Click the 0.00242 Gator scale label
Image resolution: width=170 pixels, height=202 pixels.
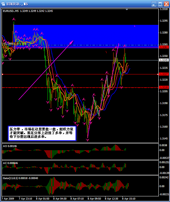(x=164, y=177)
